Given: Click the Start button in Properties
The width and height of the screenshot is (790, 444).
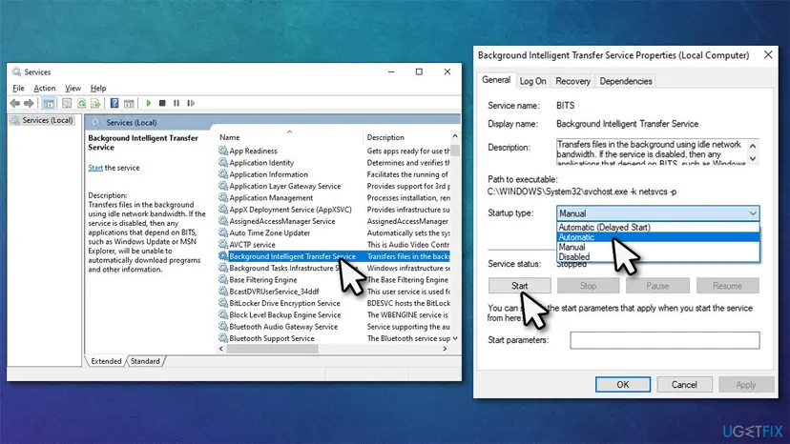Looking at the screenshot, I should [519, 286].
